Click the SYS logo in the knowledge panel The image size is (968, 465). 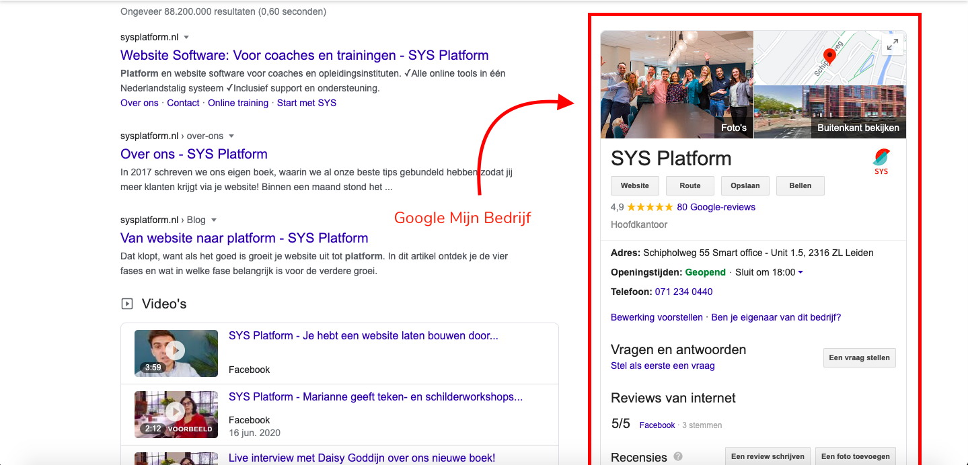click(x=881, y=160)
